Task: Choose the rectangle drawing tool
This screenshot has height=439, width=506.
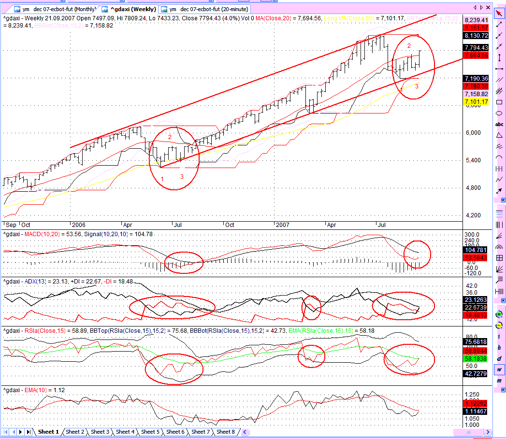Action: [499, 102]
